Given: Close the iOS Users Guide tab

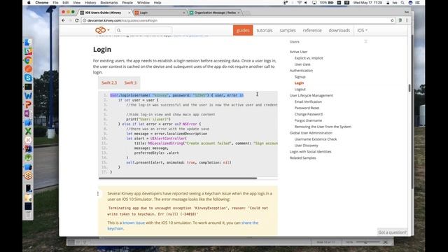Looking at the screenshot, I should (129, 13).
